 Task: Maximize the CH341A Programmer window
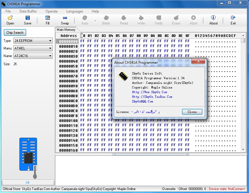click(229, 3)
